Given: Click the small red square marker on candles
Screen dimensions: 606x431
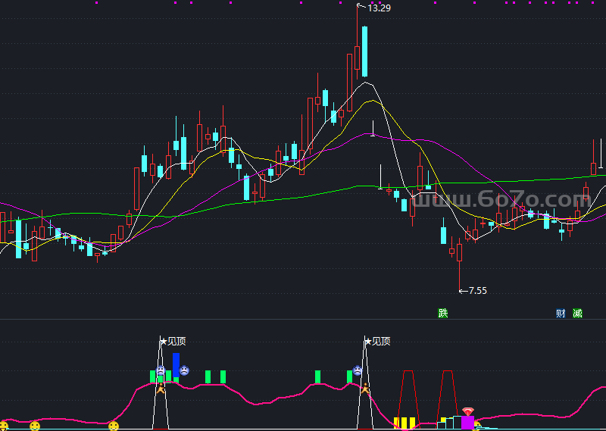Looking at the screenshot, I should [522, 208].
